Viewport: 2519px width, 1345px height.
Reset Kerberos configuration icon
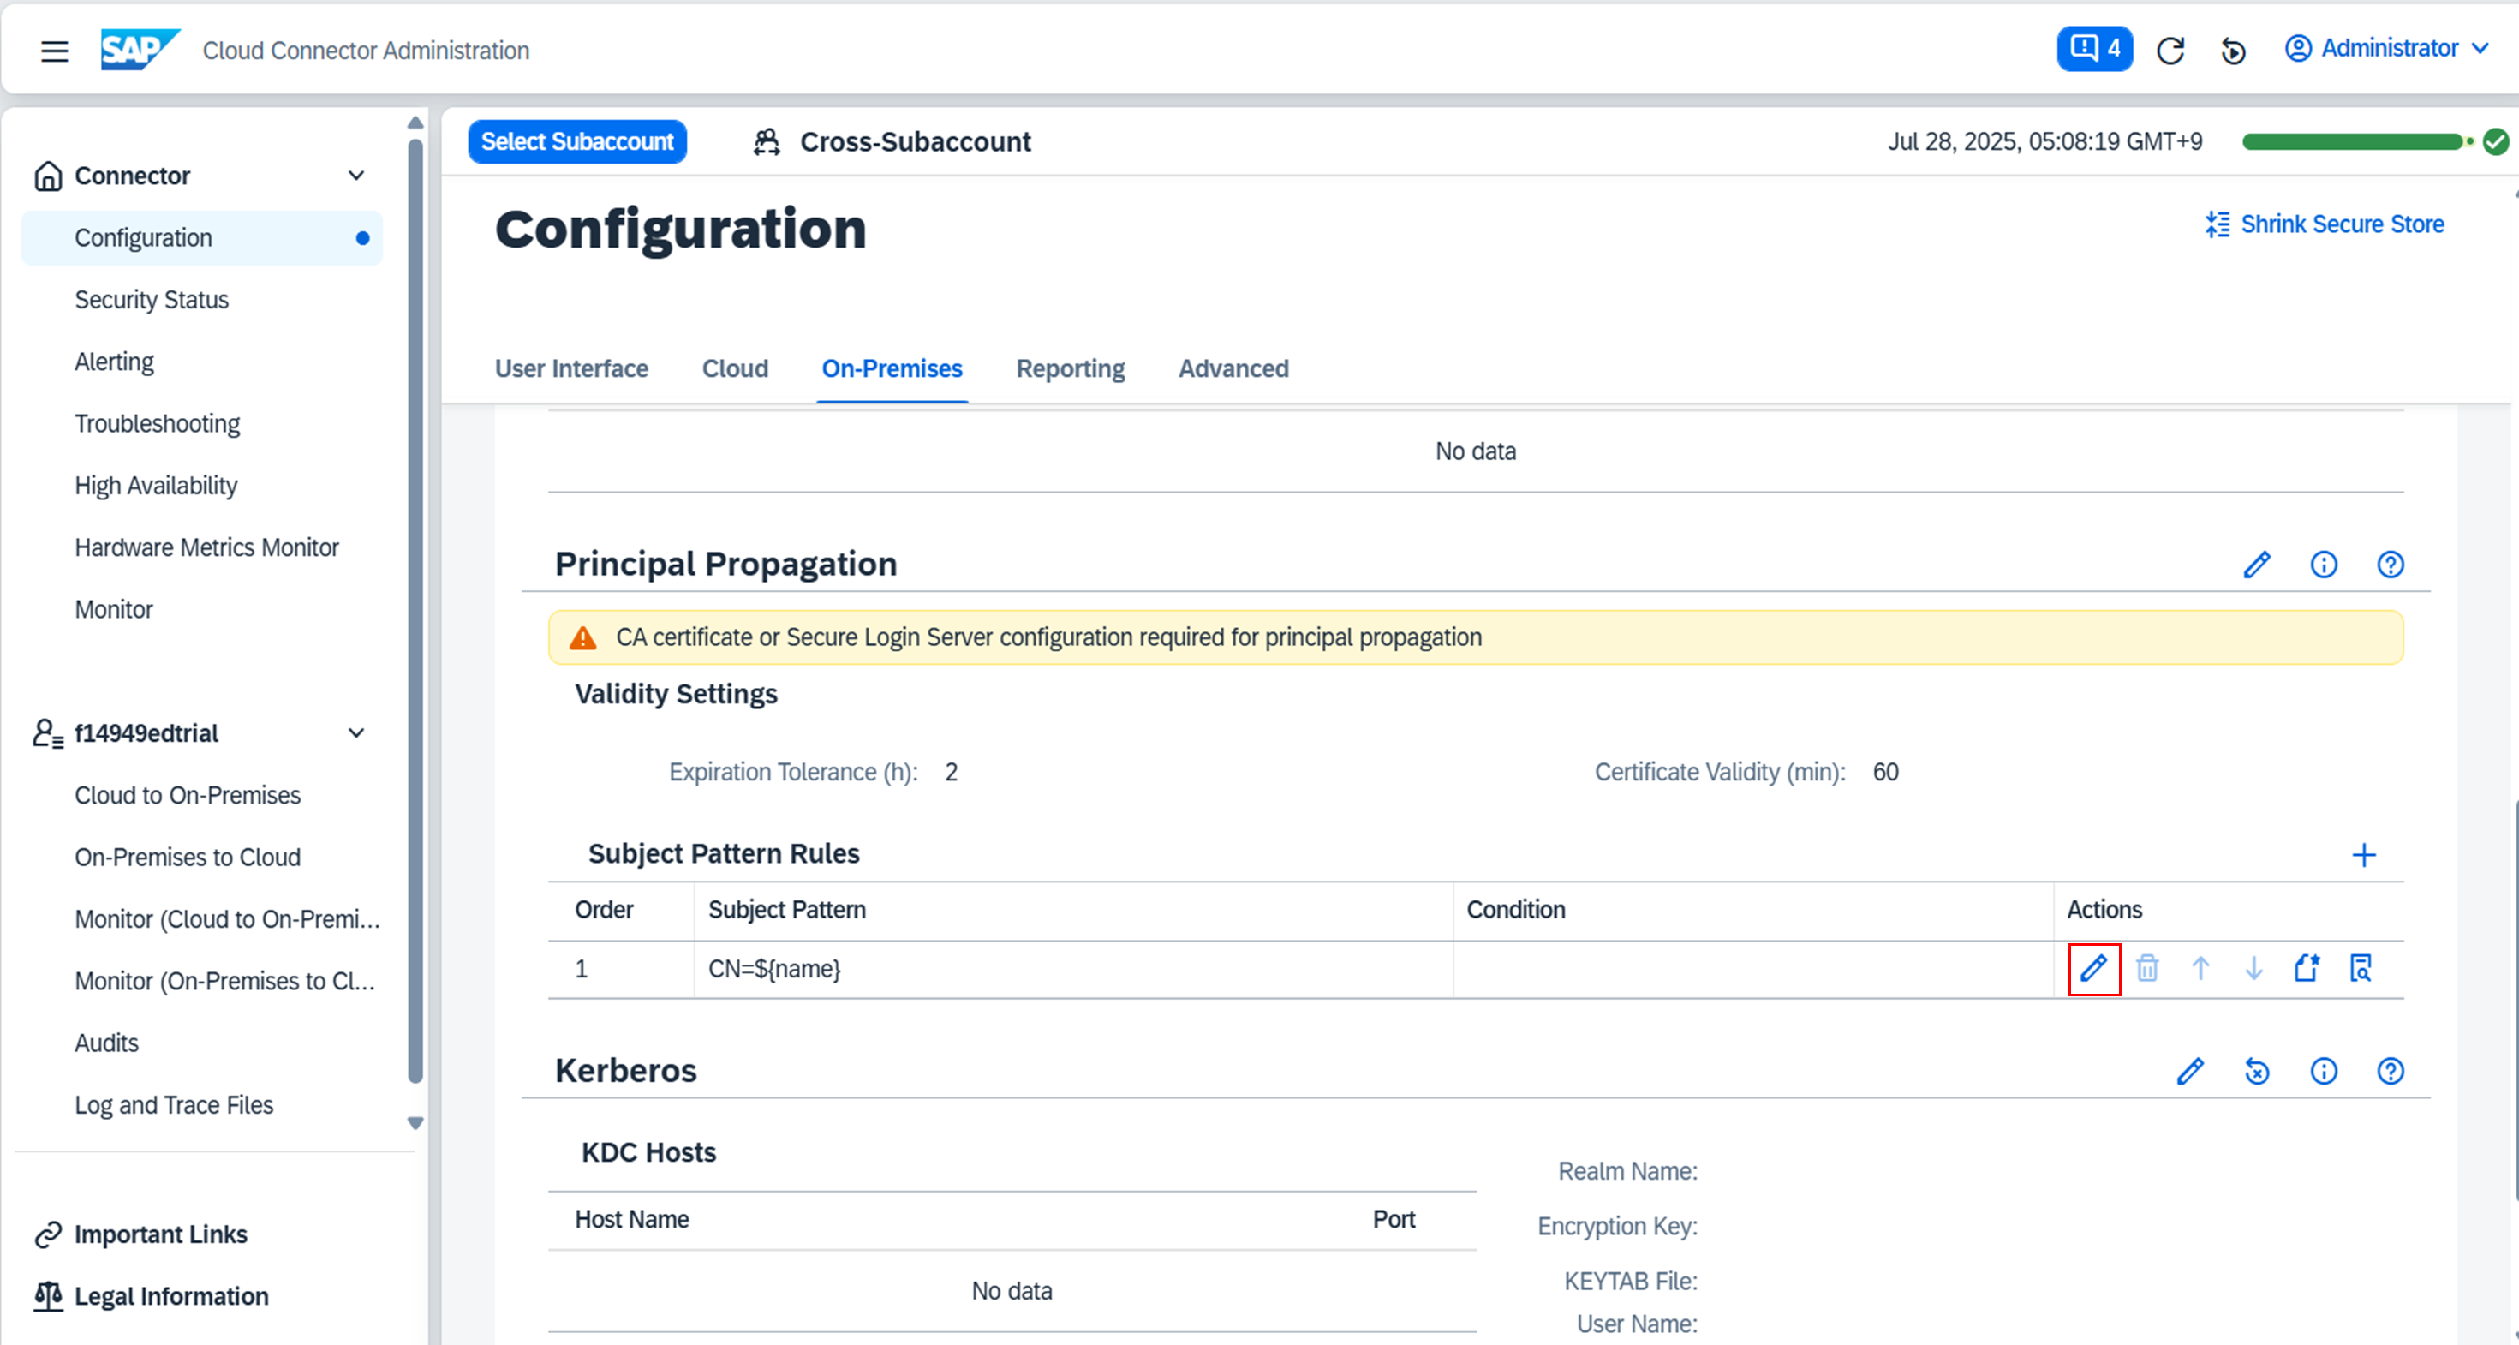(2257, 1071)
